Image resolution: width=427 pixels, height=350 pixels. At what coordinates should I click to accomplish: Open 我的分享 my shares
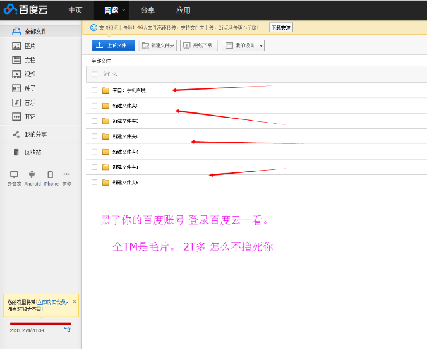click(35, 135)
